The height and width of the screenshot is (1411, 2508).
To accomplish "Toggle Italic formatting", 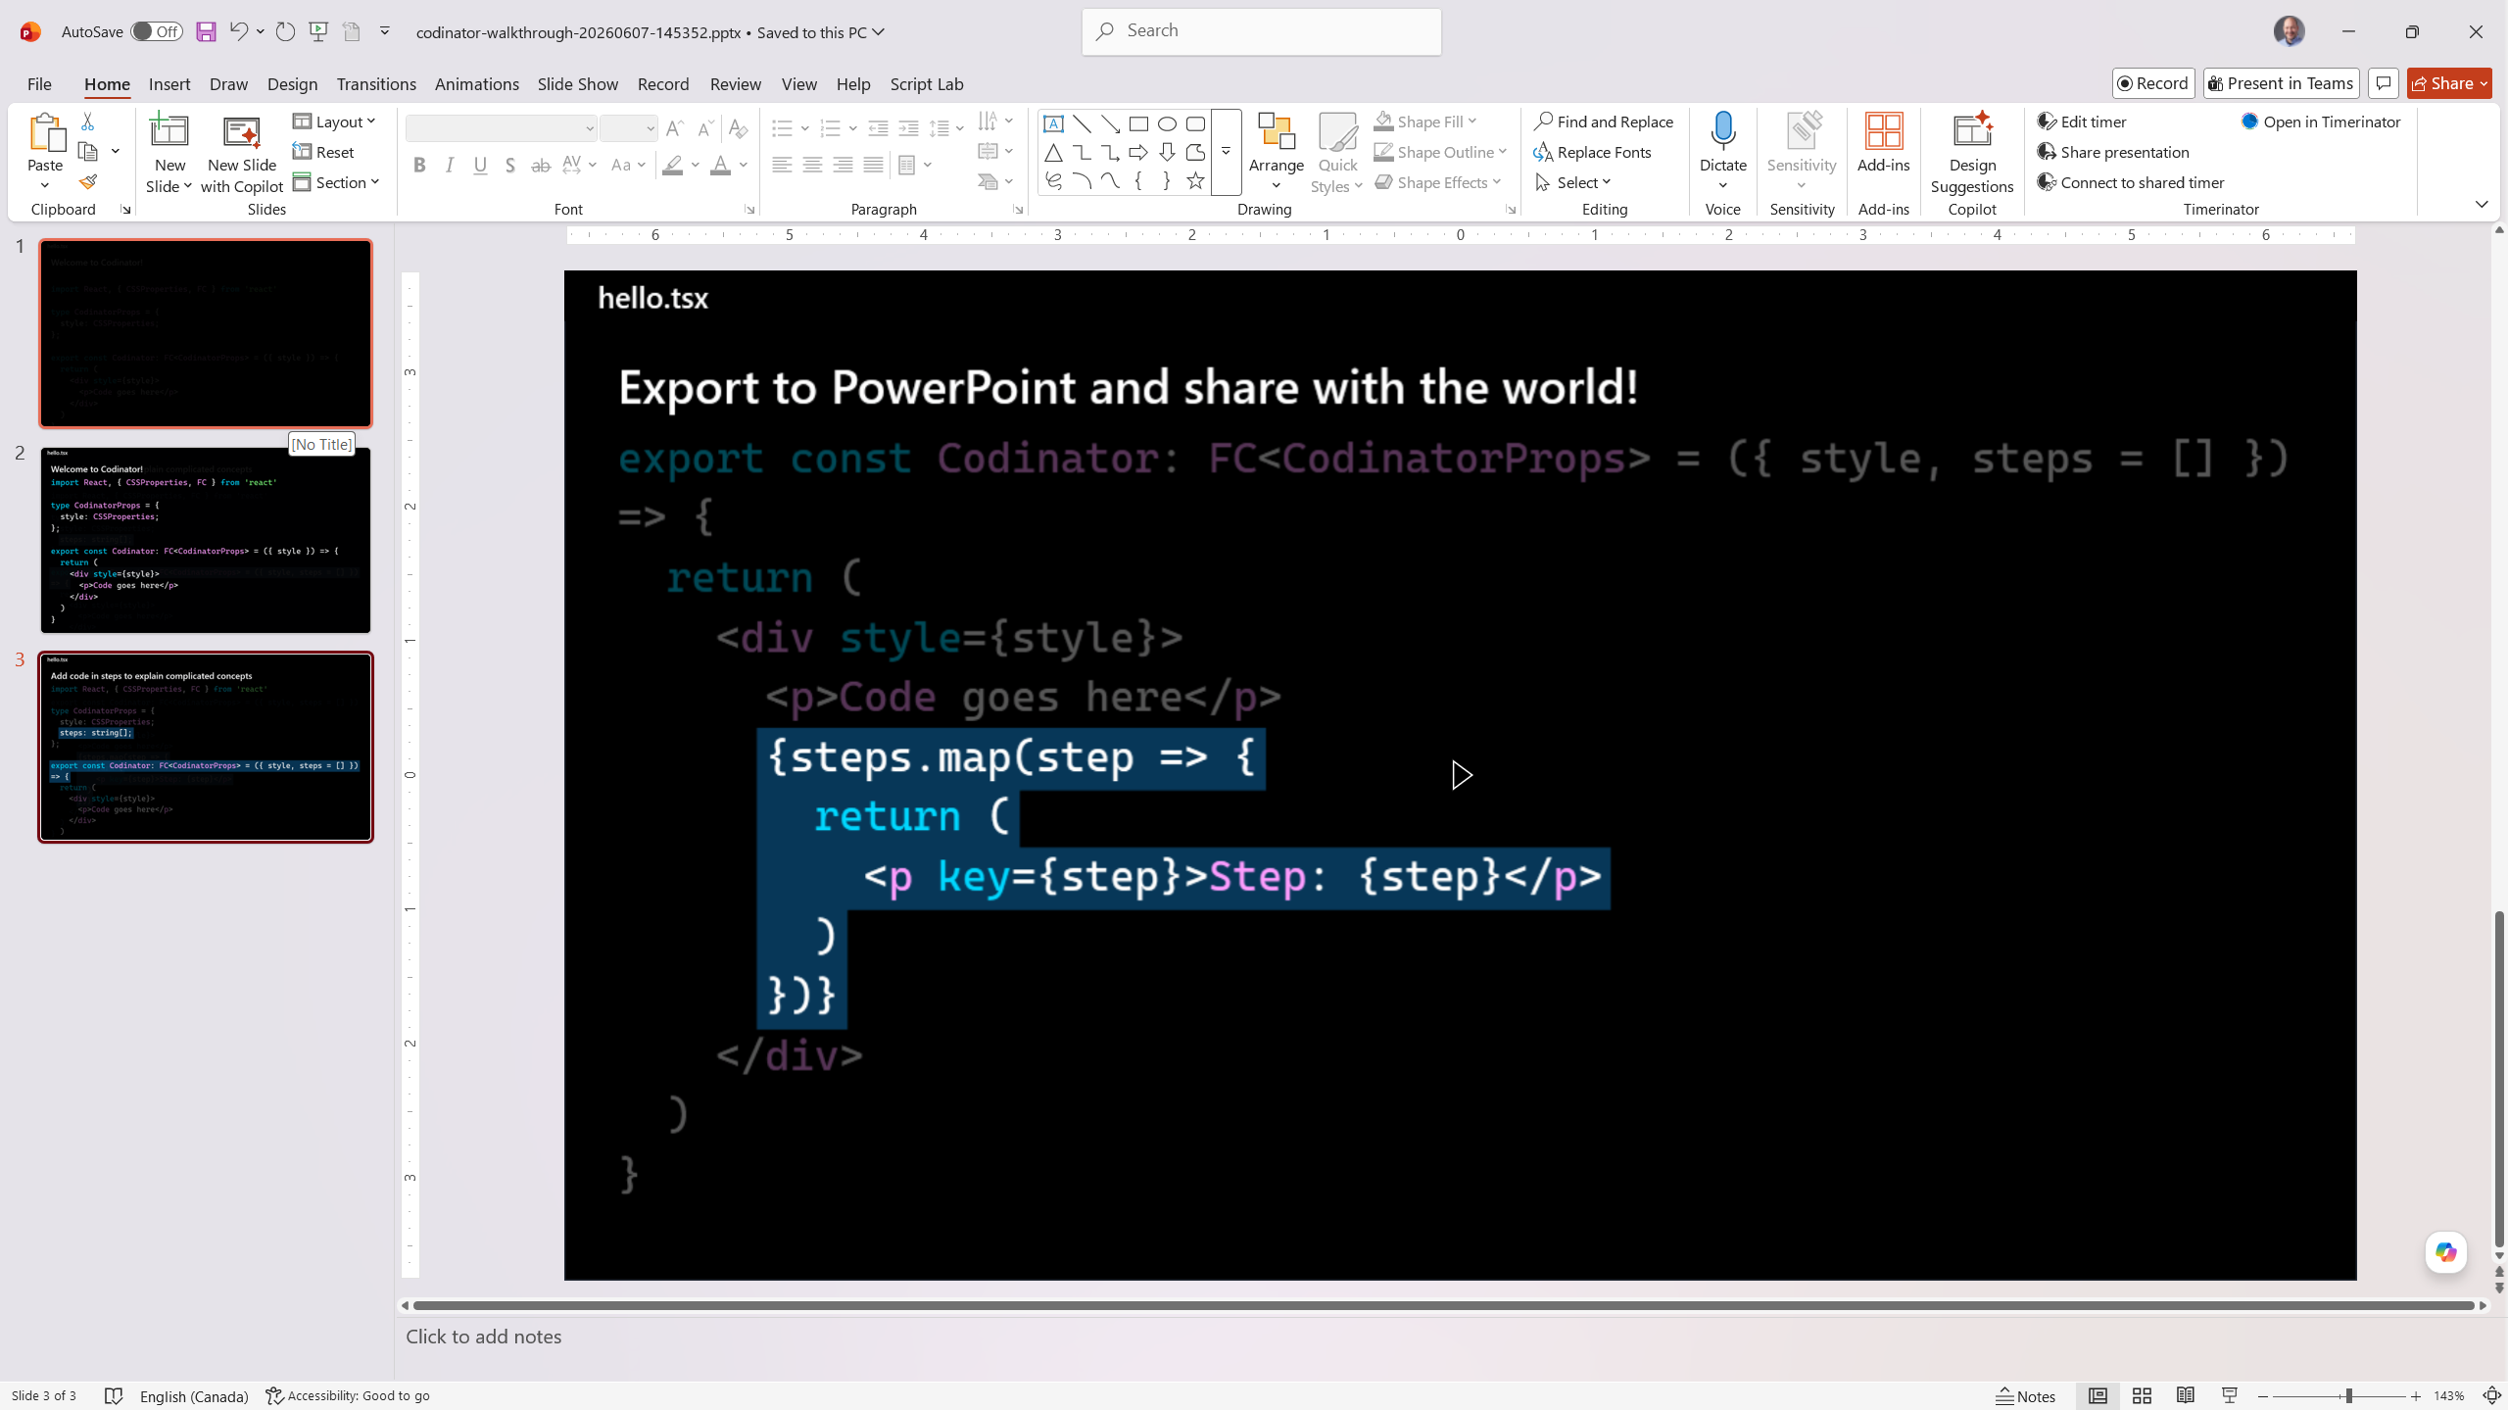I will click(x=450, y=165).
